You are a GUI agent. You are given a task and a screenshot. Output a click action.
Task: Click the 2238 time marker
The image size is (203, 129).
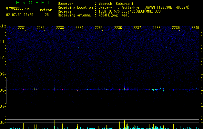[157, 27]
